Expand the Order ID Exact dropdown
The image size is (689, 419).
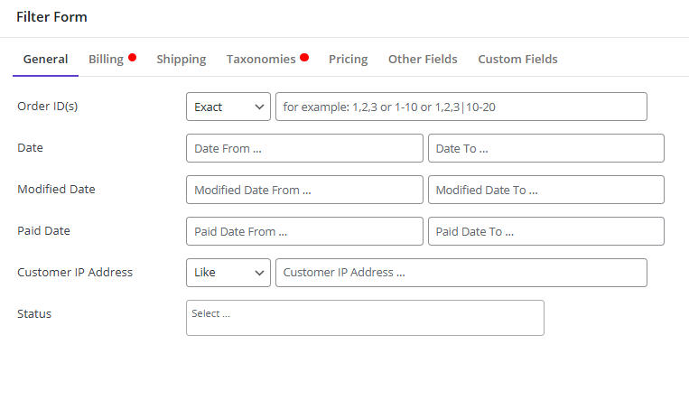228,107
